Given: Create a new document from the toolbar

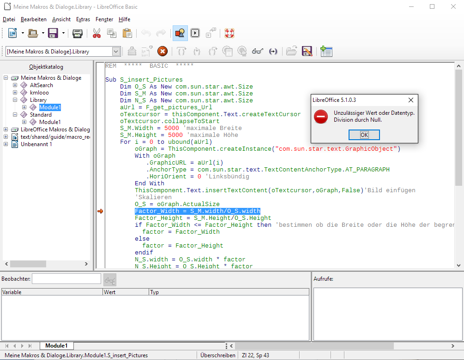Looking at the screenshot, I should pos(12,33).
